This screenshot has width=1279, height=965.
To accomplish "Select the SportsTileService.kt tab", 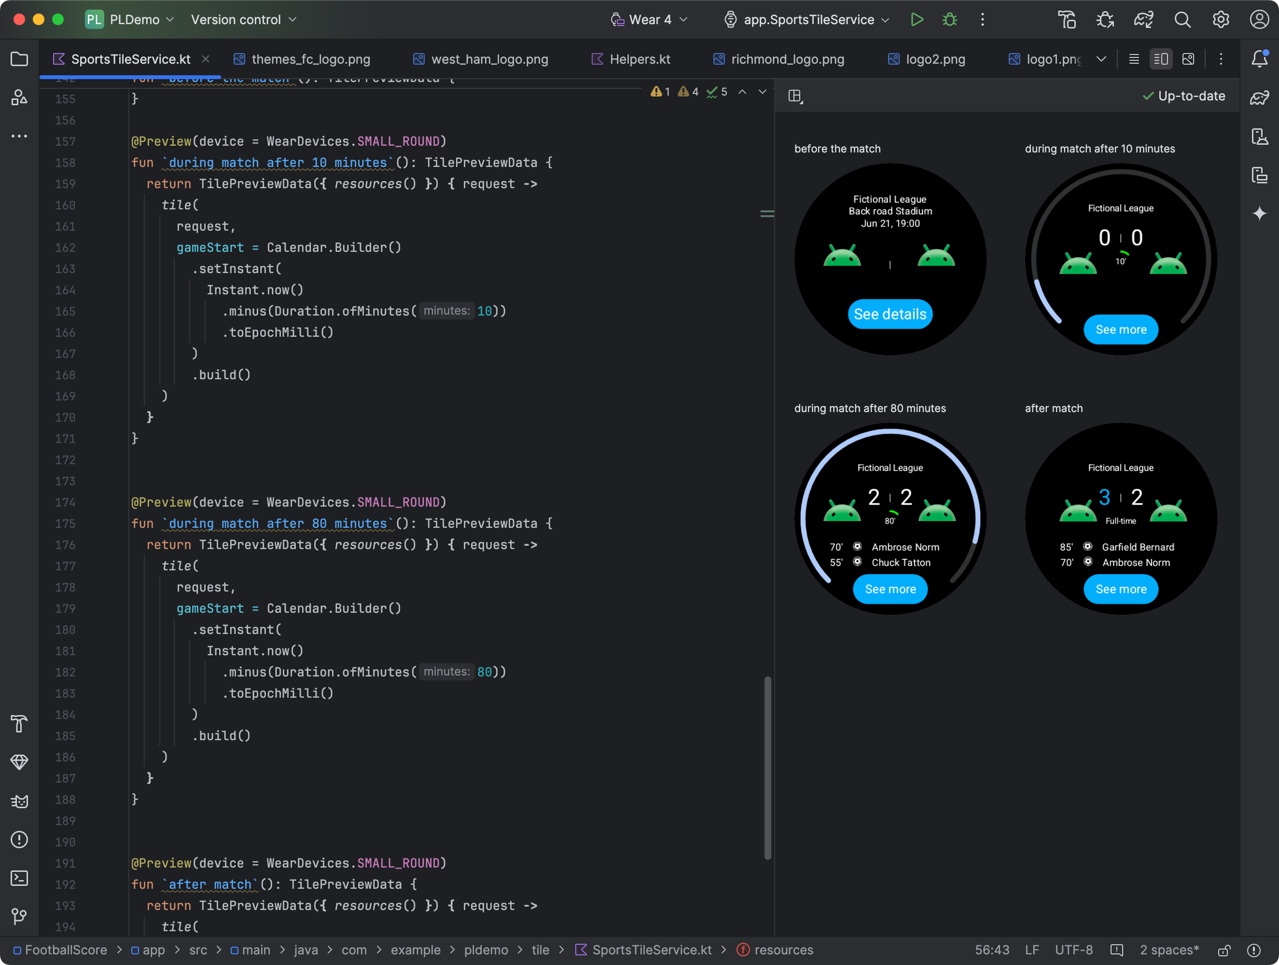I will (129, 59).
